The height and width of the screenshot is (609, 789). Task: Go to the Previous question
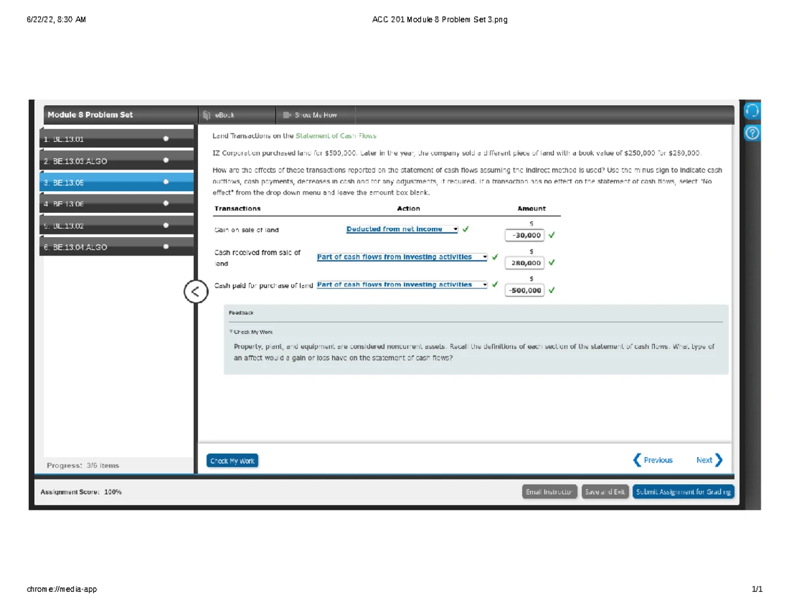[x=652, y=460]
